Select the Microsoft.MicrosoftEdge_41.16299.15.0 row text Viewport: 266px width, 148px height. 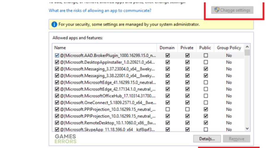point(108,82)
